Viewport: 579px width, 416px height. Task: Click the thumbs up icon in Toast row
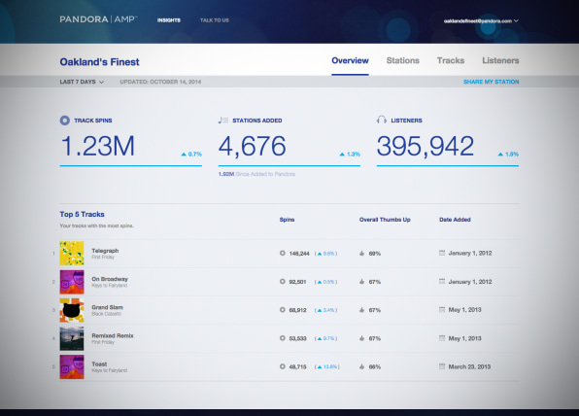(x=361, y=366)
